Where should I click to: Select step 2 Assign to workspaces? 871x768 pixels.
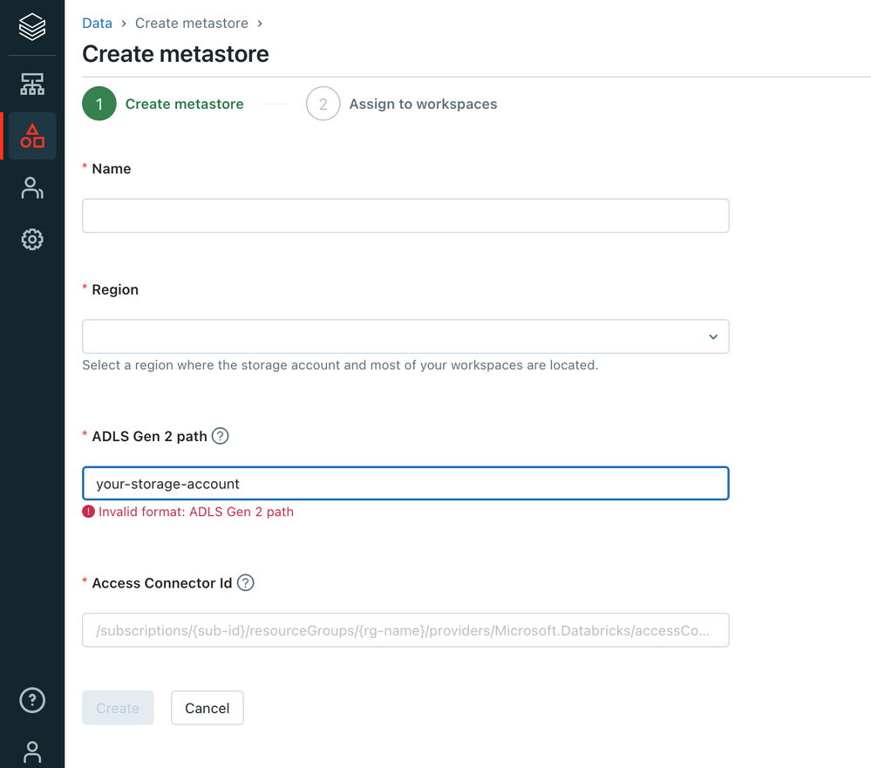[323, 104]
